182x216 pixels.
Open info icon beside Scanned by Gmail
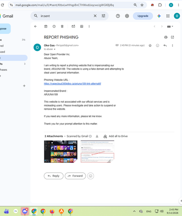[x=90, y=136]
